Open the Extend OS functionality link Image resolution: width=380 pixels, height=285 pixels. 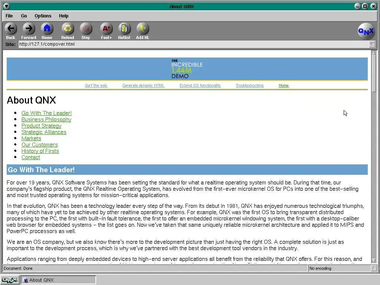coord(200,86)
